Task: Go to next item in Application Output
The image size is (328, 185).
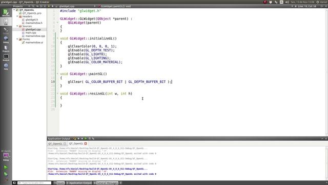Action: (x=82, y=139)
